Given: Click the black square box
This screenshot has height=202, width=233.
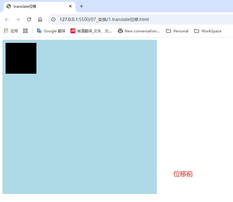Looking at the screenshot, I should pos(21,58).
